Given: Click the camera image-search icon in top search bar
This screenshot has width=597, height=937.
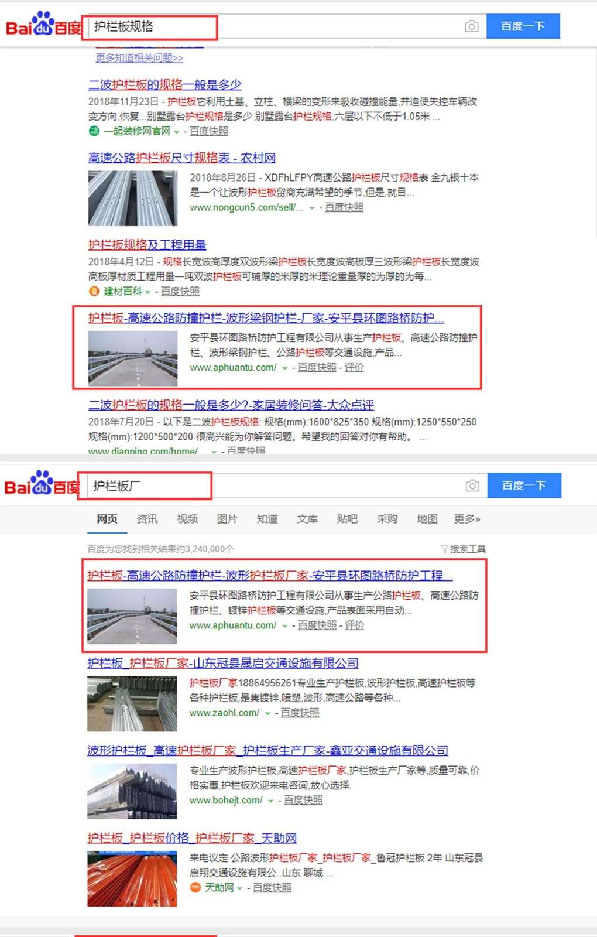Looking at the screenshot, I should 471,26.
